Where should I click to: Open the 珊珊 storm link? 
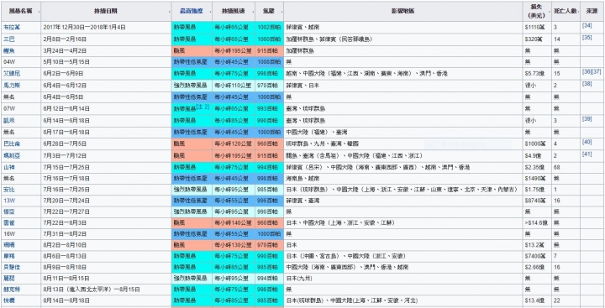(x=9, y=245)
